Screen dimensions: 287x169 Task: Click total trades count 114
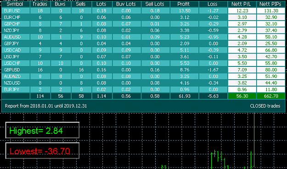pyautogui.click(x=40, y=96)
